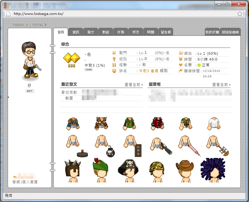This screenshot has height=202, width=249.
Task: Pick the pink syringe weapon item
Action: click(194, 150)
